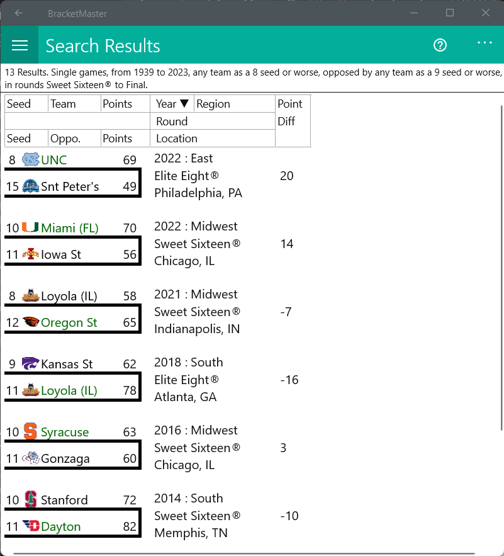Screen dimensions: 504x556
Task: Click the horizontal scrollbar at the bottom
Action: click(244, 553)
